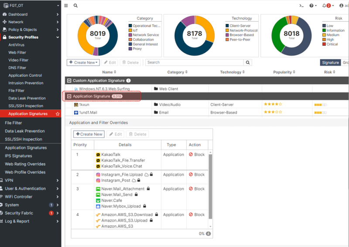Click the Delete button in overrides panel
349x247 pixels.
137,134
